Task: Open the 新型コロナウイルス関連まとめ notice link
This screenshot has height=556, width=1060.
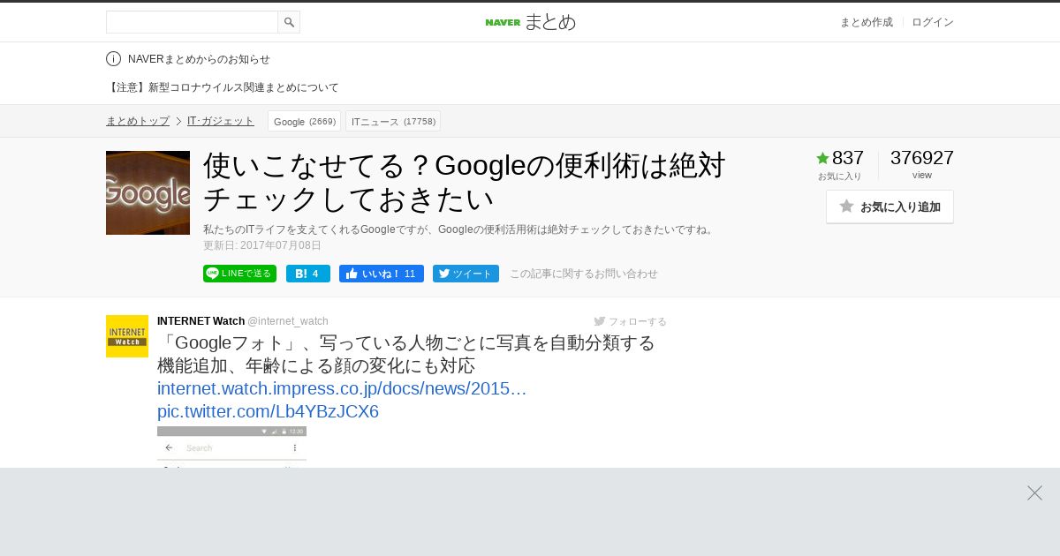Action: [223, 87]
